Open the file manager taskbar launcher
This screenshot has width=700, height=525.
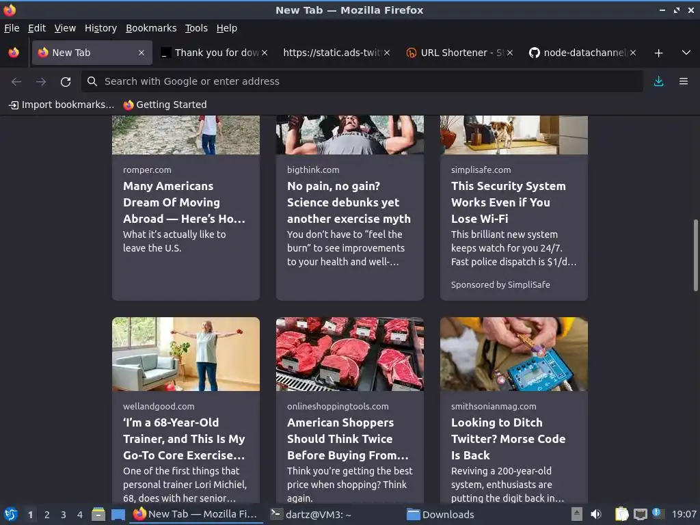(98, 515)
